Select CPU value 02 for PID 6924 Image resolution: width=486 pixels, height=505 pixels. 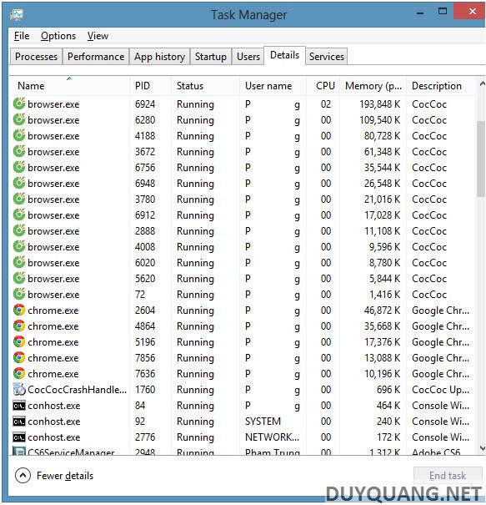[x=325, y=104]
